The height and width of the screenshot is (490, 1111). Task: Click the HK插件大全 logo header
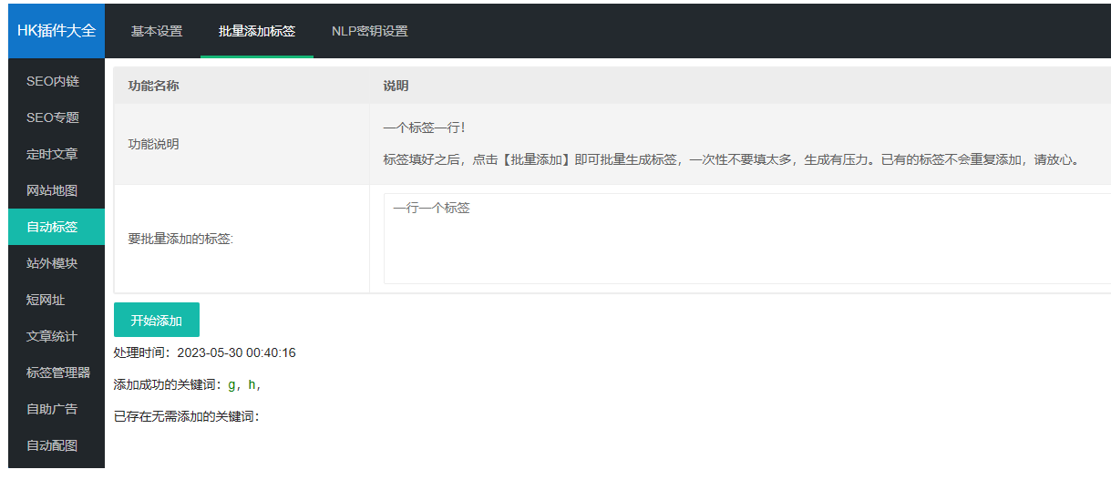click(57, 30)
